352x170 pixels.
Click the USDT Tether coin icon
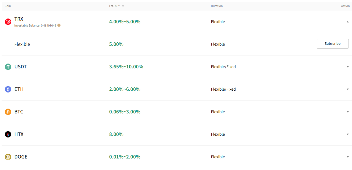tap(8, 67)
